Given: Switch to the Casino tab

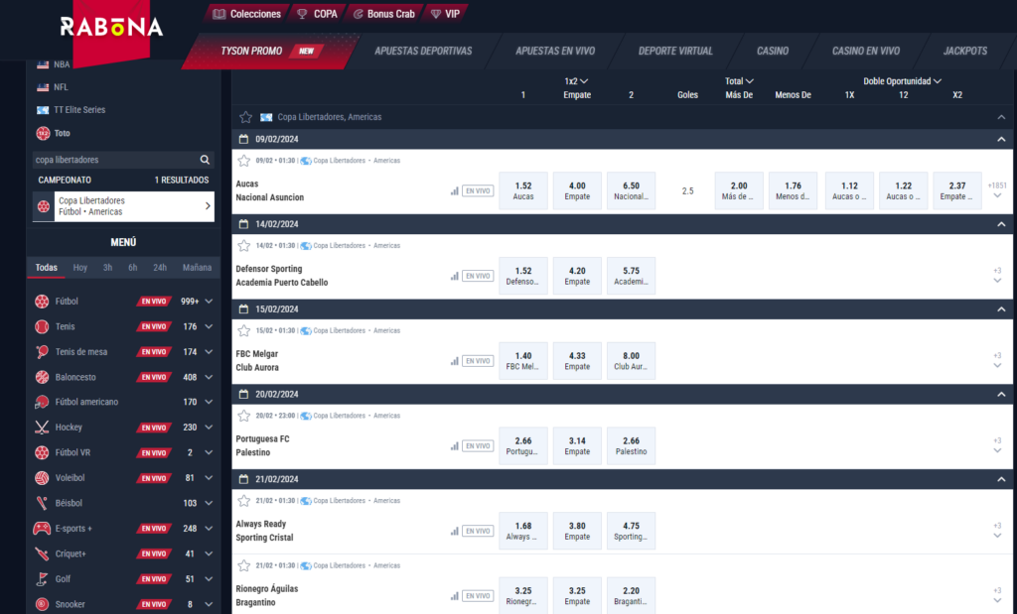Looking at the screenshot, I should 772,51.
